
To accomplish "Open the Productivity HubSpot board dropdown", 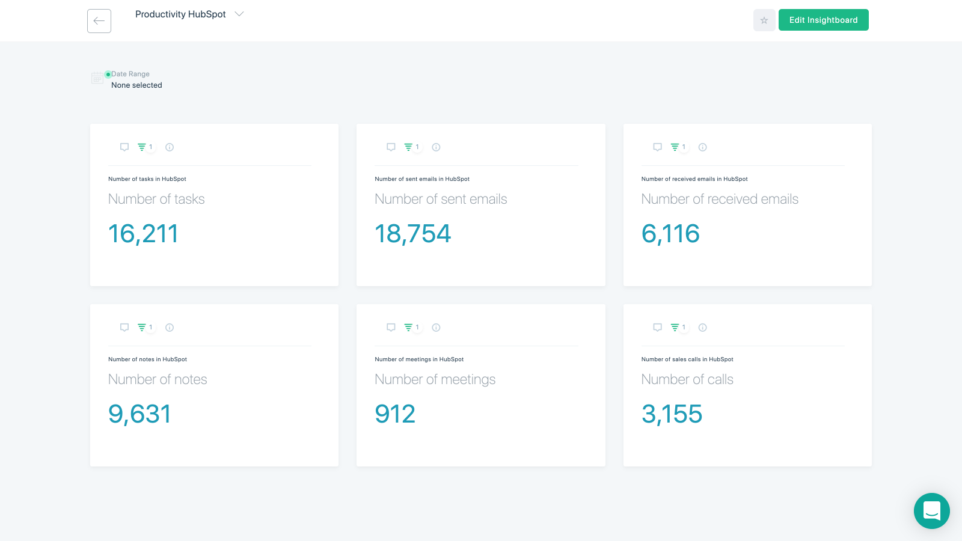I will point(239,14).
